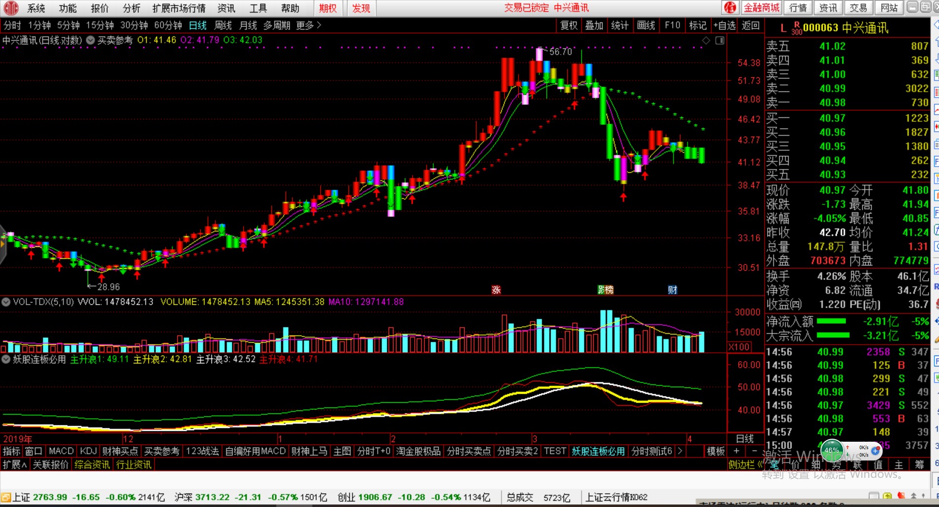Collapse the sidebar with 侧边栏《
This screenshot has width=939, height=507.
(746, 464)
